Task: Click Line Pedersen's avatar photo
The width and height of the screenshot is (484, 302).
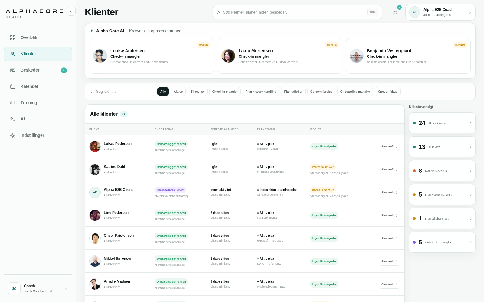Action: (95, 215)
